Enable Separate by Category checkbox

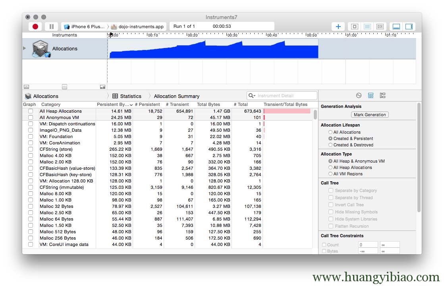(330, 190)
